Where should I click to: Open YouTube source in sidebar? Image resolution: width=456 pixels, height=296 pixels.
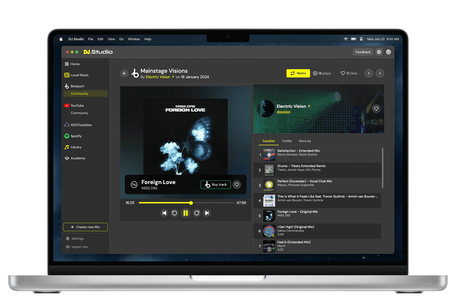tap(74, 106)
